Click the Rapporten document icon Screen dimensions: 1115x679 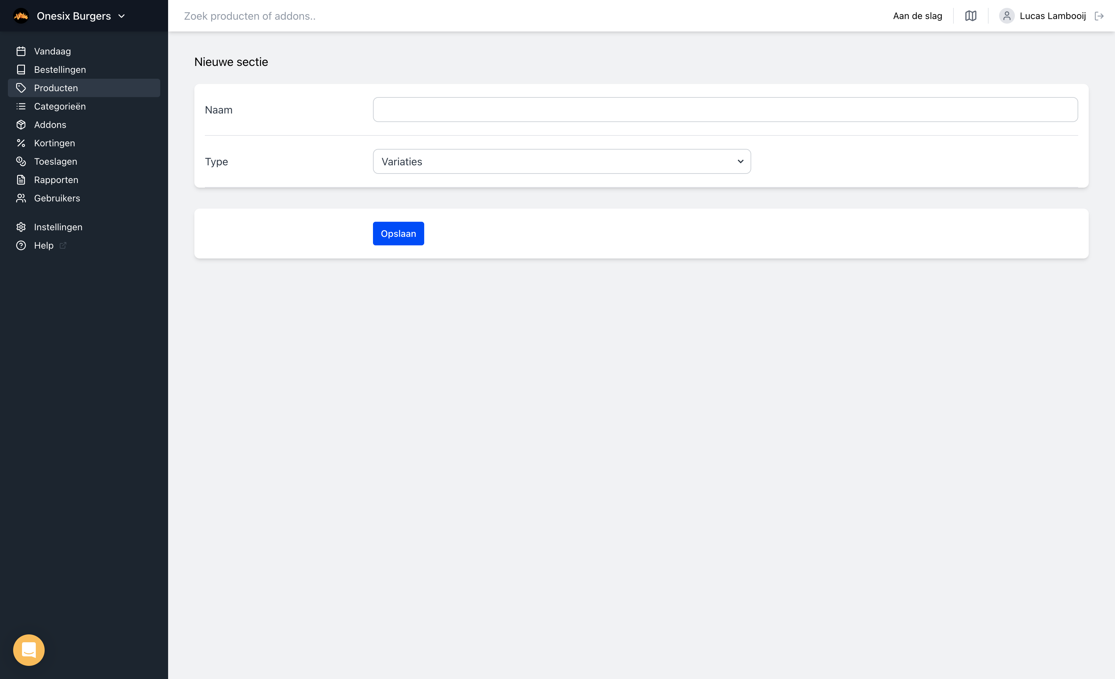21,180
